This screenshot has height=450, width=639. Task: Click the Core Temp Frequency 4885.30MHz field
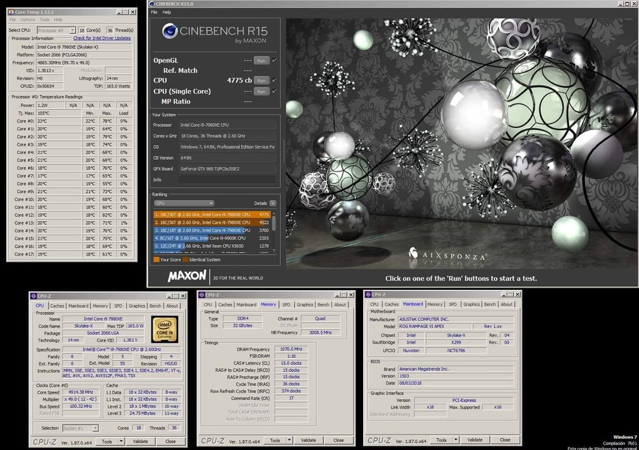(84, 62)
